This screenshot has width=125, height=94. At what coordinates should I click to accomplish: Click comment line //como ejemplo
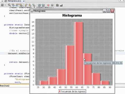pyautogui.click(x=19, y=31)
